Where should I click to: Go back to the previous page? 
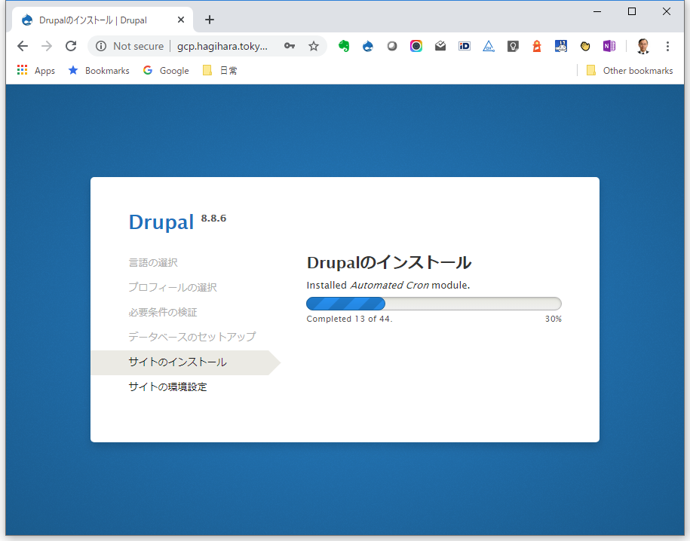23,46
